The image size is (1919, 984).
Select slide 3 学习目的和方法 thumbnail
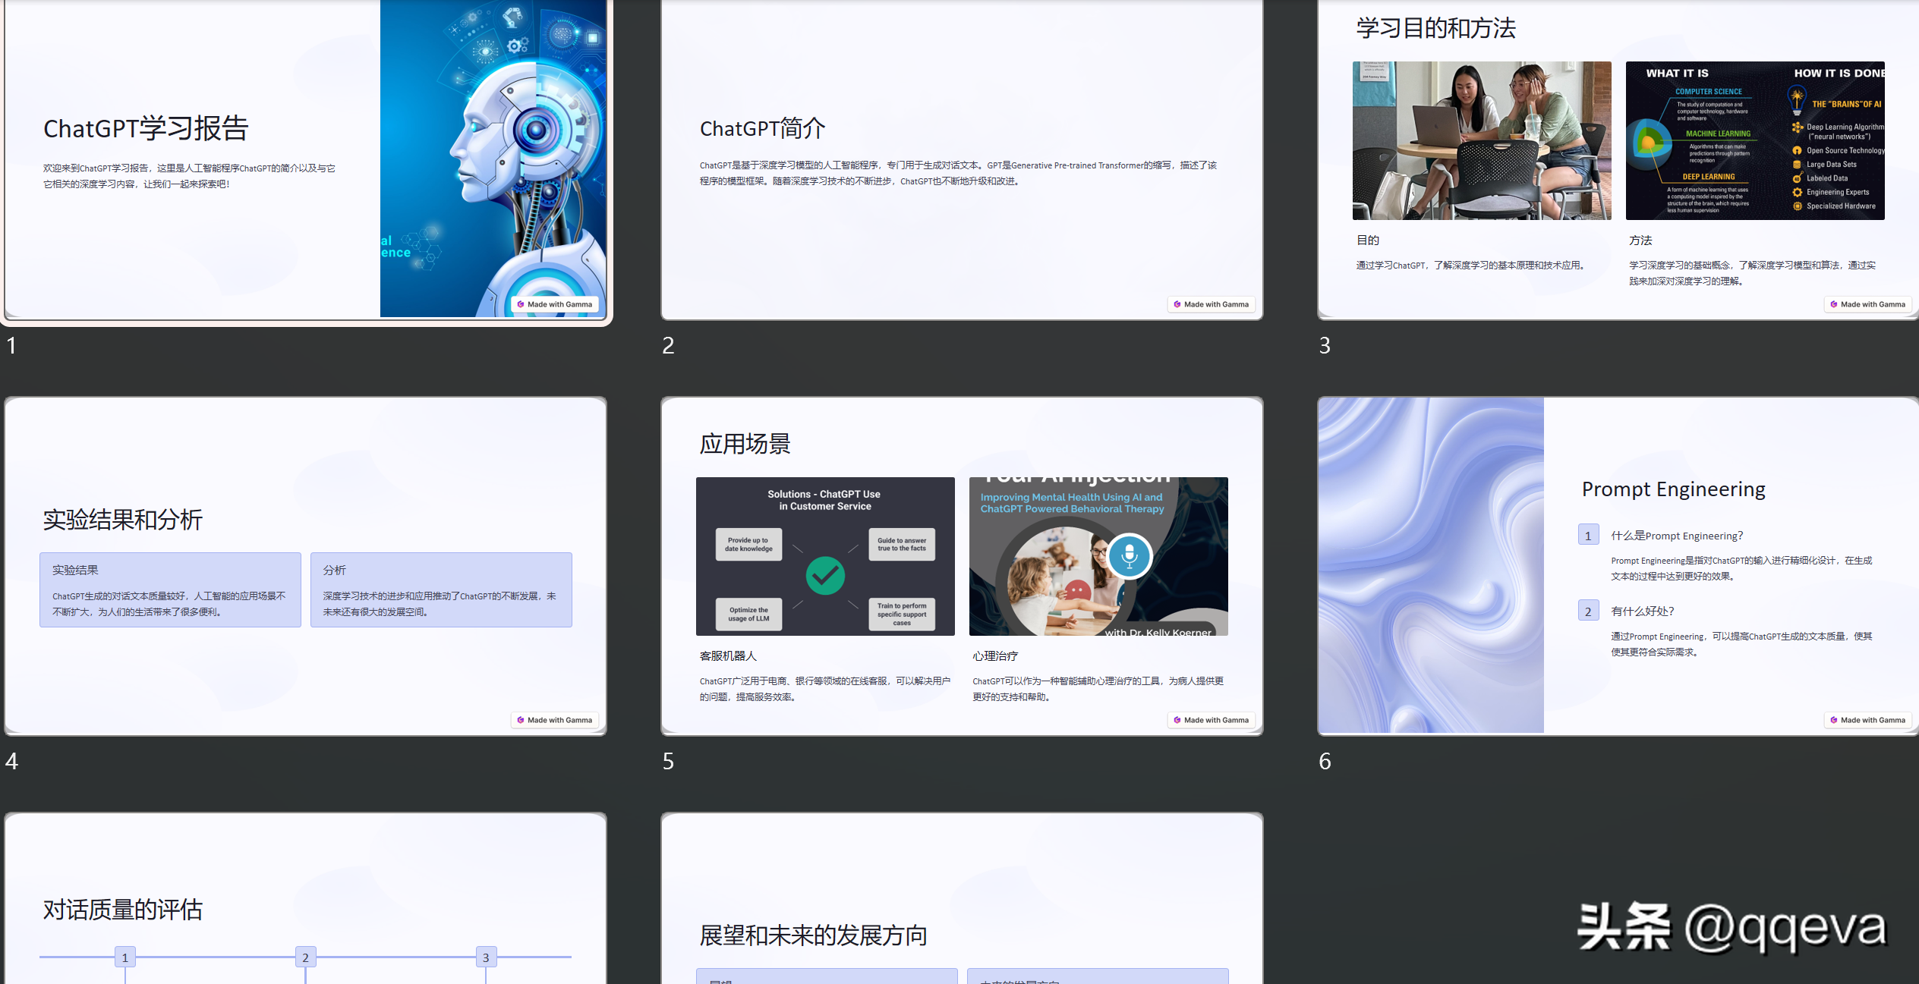(1618, 159)
